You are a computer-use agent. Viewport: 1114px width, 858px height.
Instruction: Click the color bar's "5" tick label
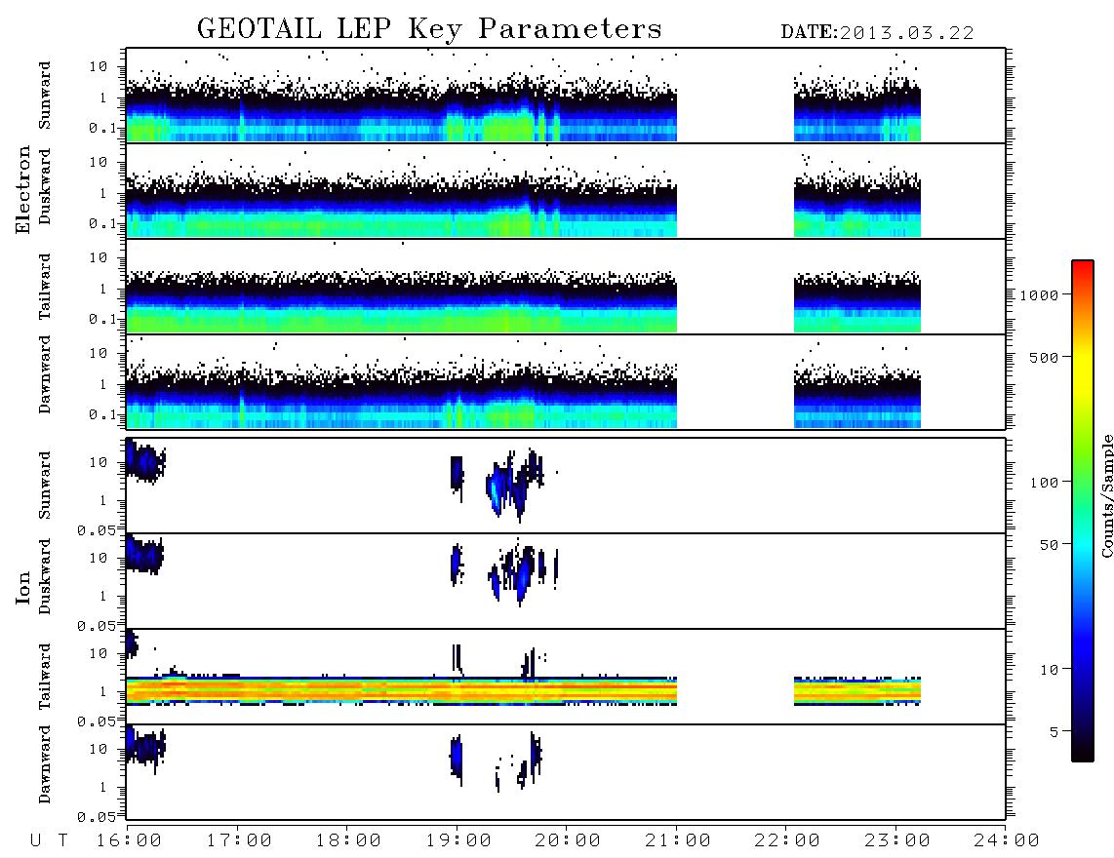pos(1054,732)
